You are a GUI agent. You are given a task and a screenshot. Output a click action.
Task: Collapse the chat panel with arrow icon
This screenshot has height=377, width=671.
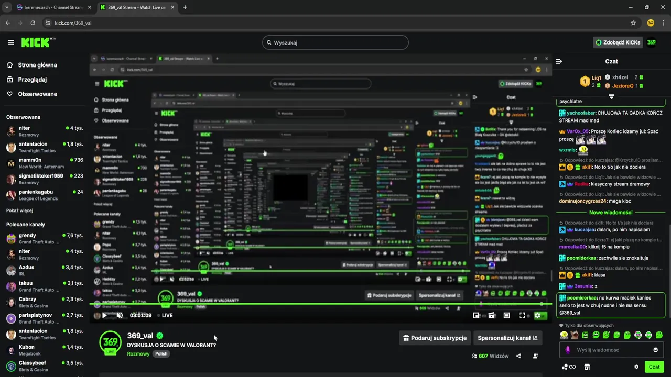[x=559, y=61]
